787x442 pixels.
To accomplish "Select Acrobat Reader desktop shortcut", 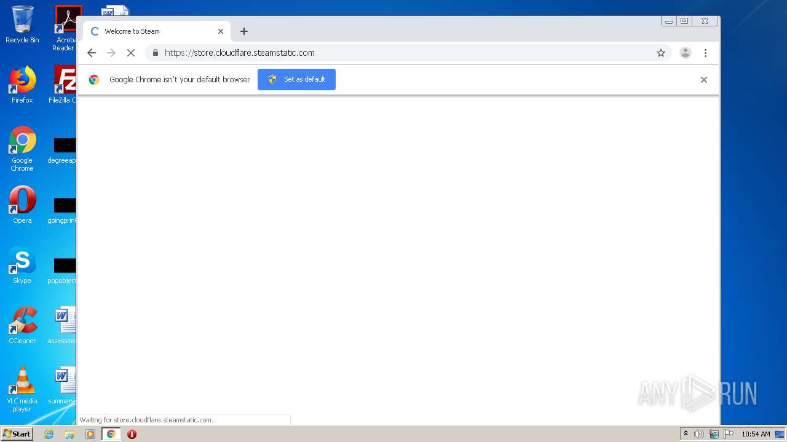I will click(65, 28).
